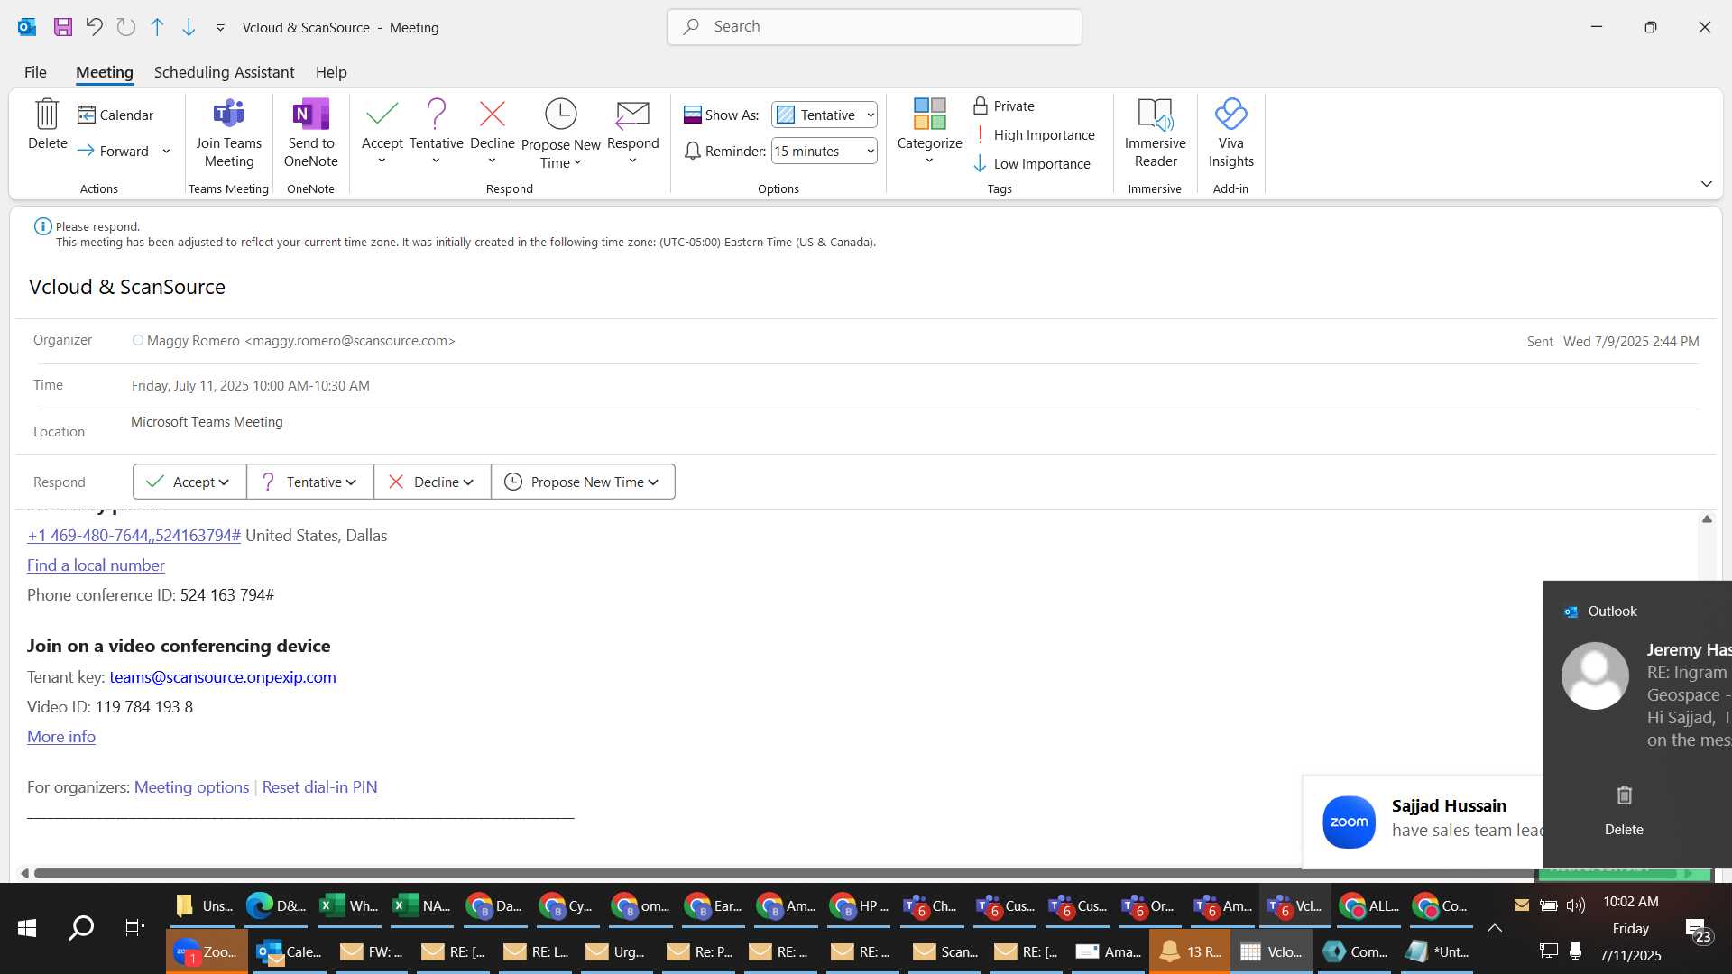Toggle Private lock tag
The height and width of the screenshot is (974, 1732).
pyautogui.click(x=1004, y=106)
